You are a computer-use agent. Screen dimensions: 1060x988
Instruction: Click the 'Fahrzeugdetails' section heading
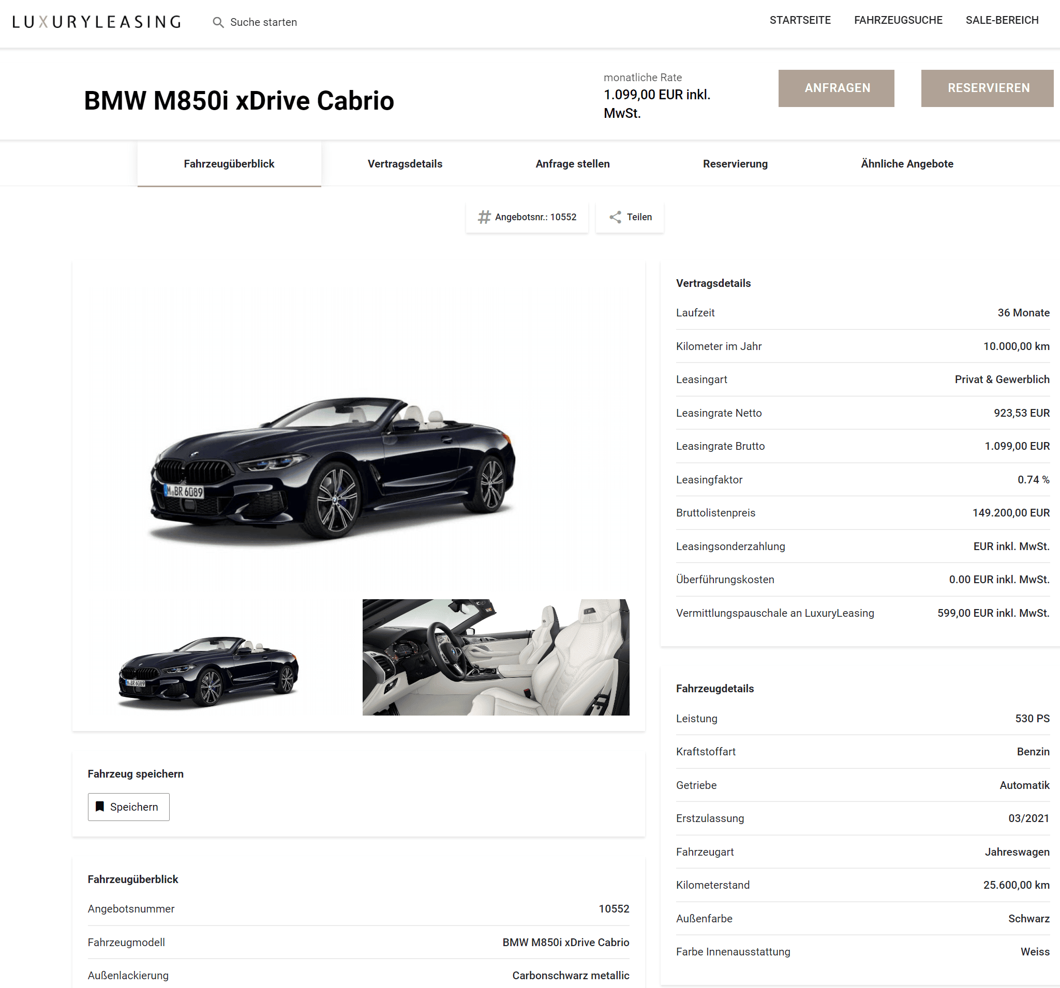714,688
